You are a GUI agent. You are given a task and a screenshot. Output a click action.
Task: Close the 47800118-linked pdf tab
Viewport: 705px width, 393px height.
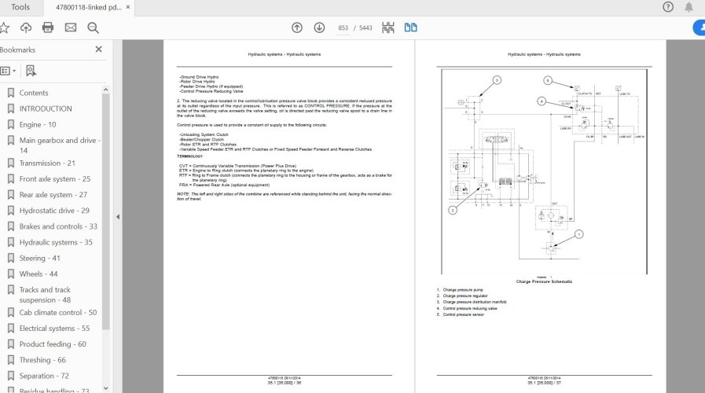(127, 7)
